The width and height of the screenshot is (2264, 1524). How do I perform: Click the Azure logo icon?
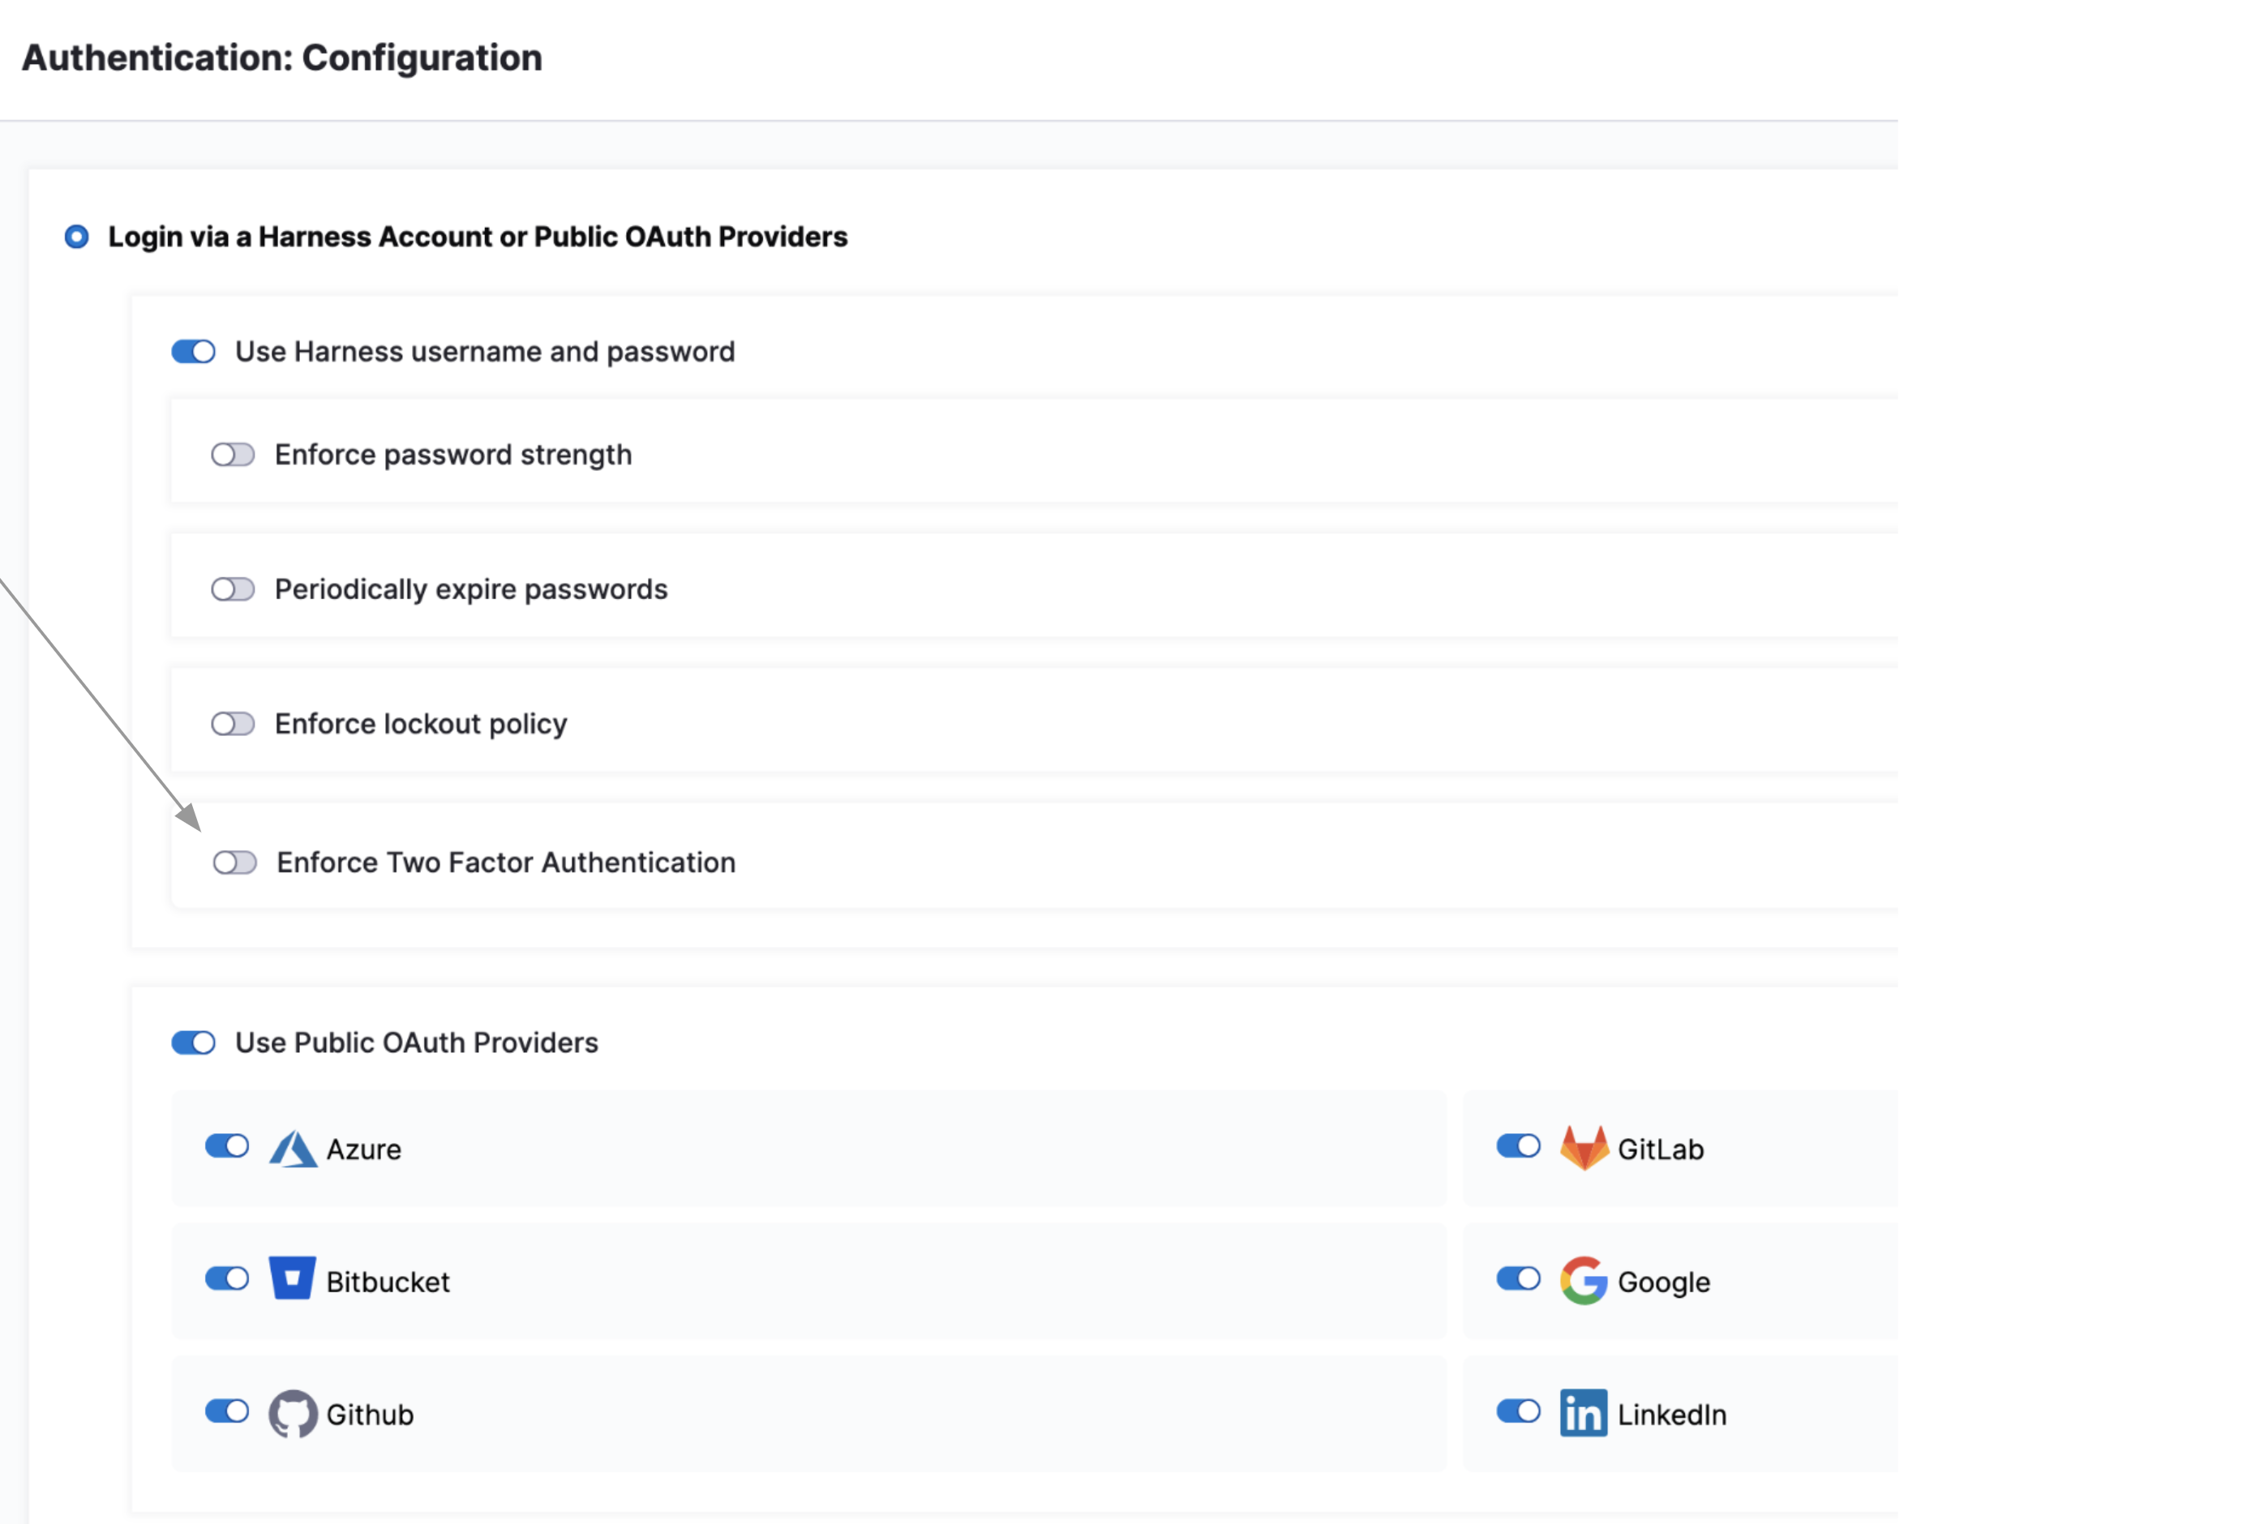pos(293,1149)
